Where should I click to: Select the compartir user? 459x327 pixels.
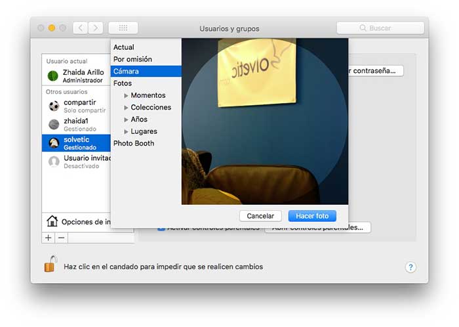[x=76, y=106]
